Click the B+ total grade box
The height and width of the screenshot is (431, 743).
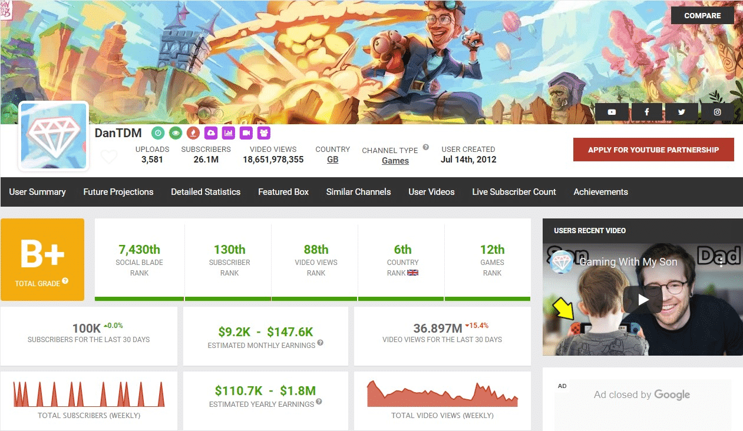[x=42, y=260]
